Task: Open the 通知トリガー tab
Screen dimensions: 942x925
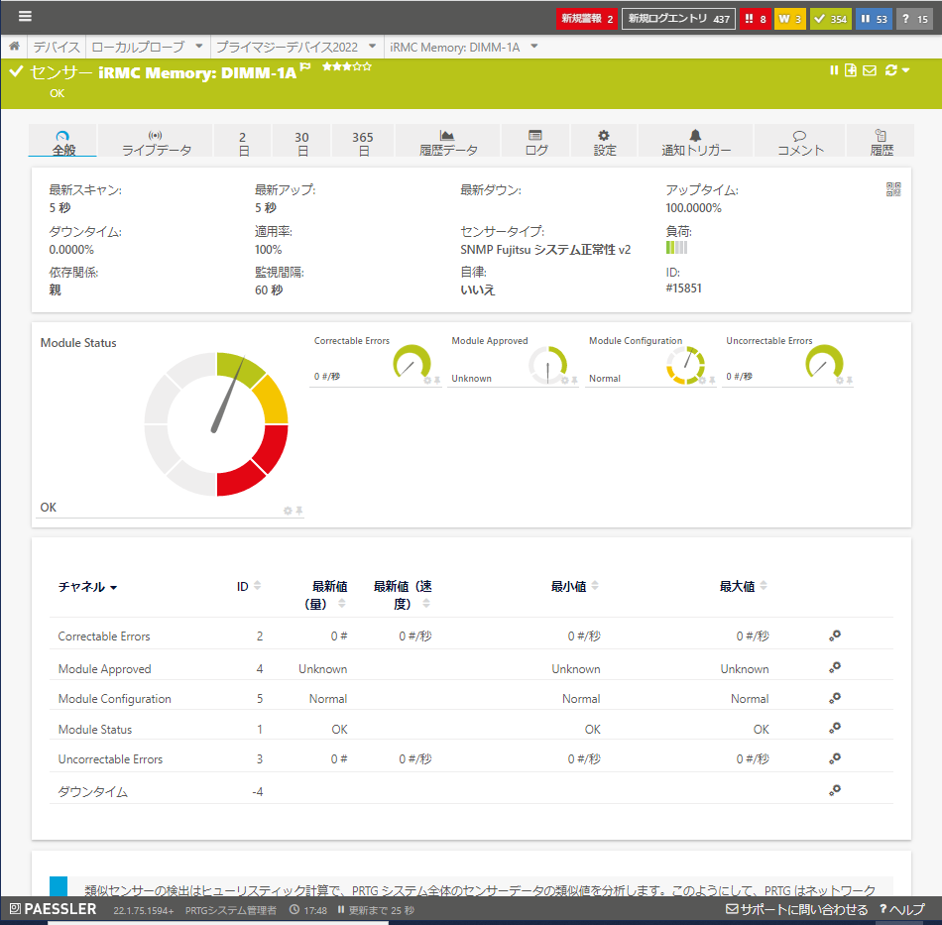Action: coord(696,143)
